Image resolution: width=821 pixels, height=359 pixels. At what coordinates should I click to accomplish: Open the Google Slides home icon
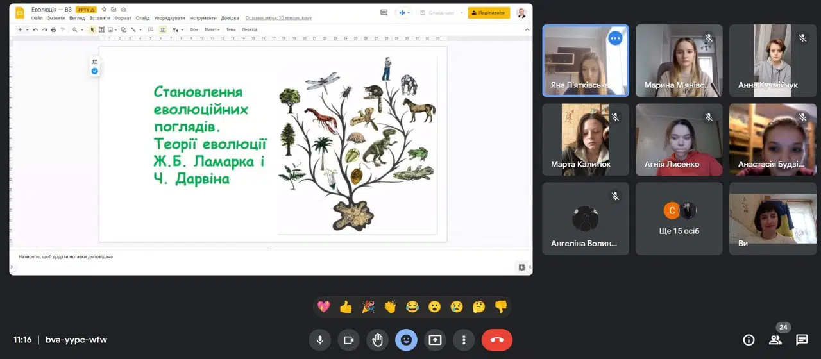tap(20, 12)
